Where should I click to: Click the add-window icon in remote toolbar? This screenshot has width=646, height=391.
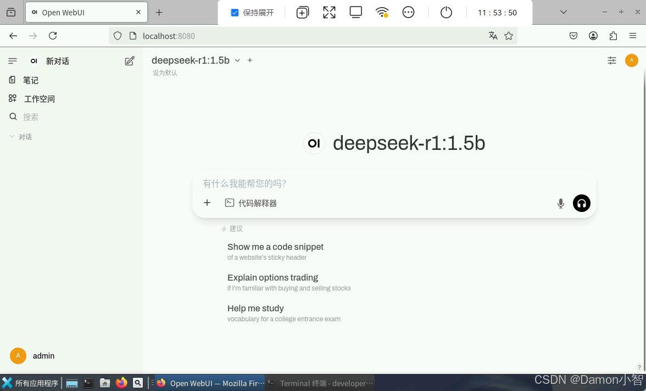pos(302,13)
